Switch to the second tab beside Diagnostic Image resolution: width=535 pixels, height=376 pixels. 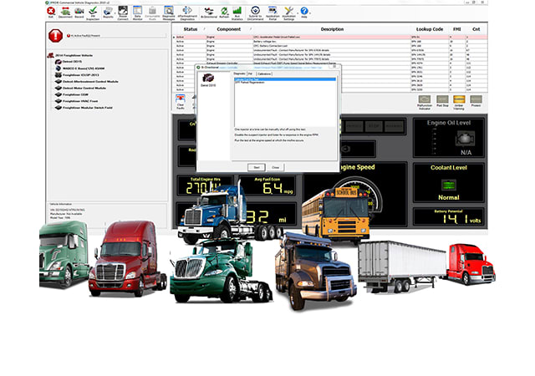point(251,74)
